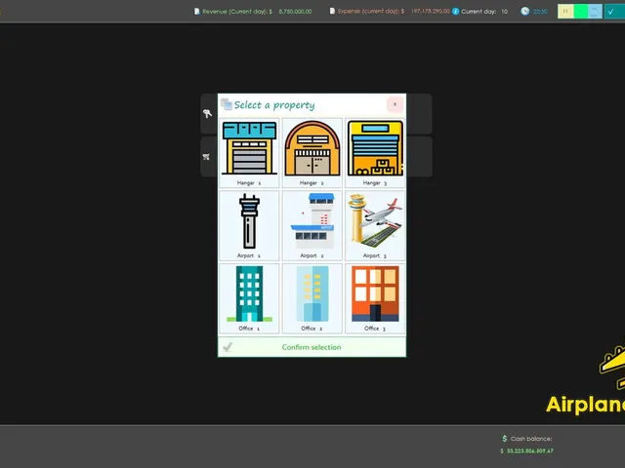Choose the Airport 2 terminal building

point(312,225)
